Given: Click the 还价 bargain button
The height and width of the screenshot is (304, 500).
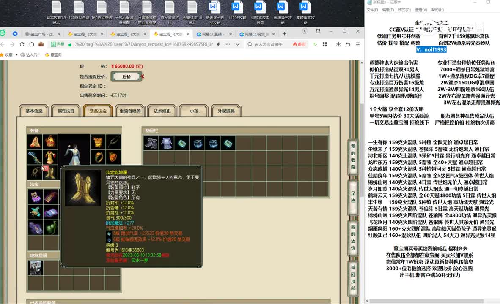Looking at the screenshot, I should point(126,76).
